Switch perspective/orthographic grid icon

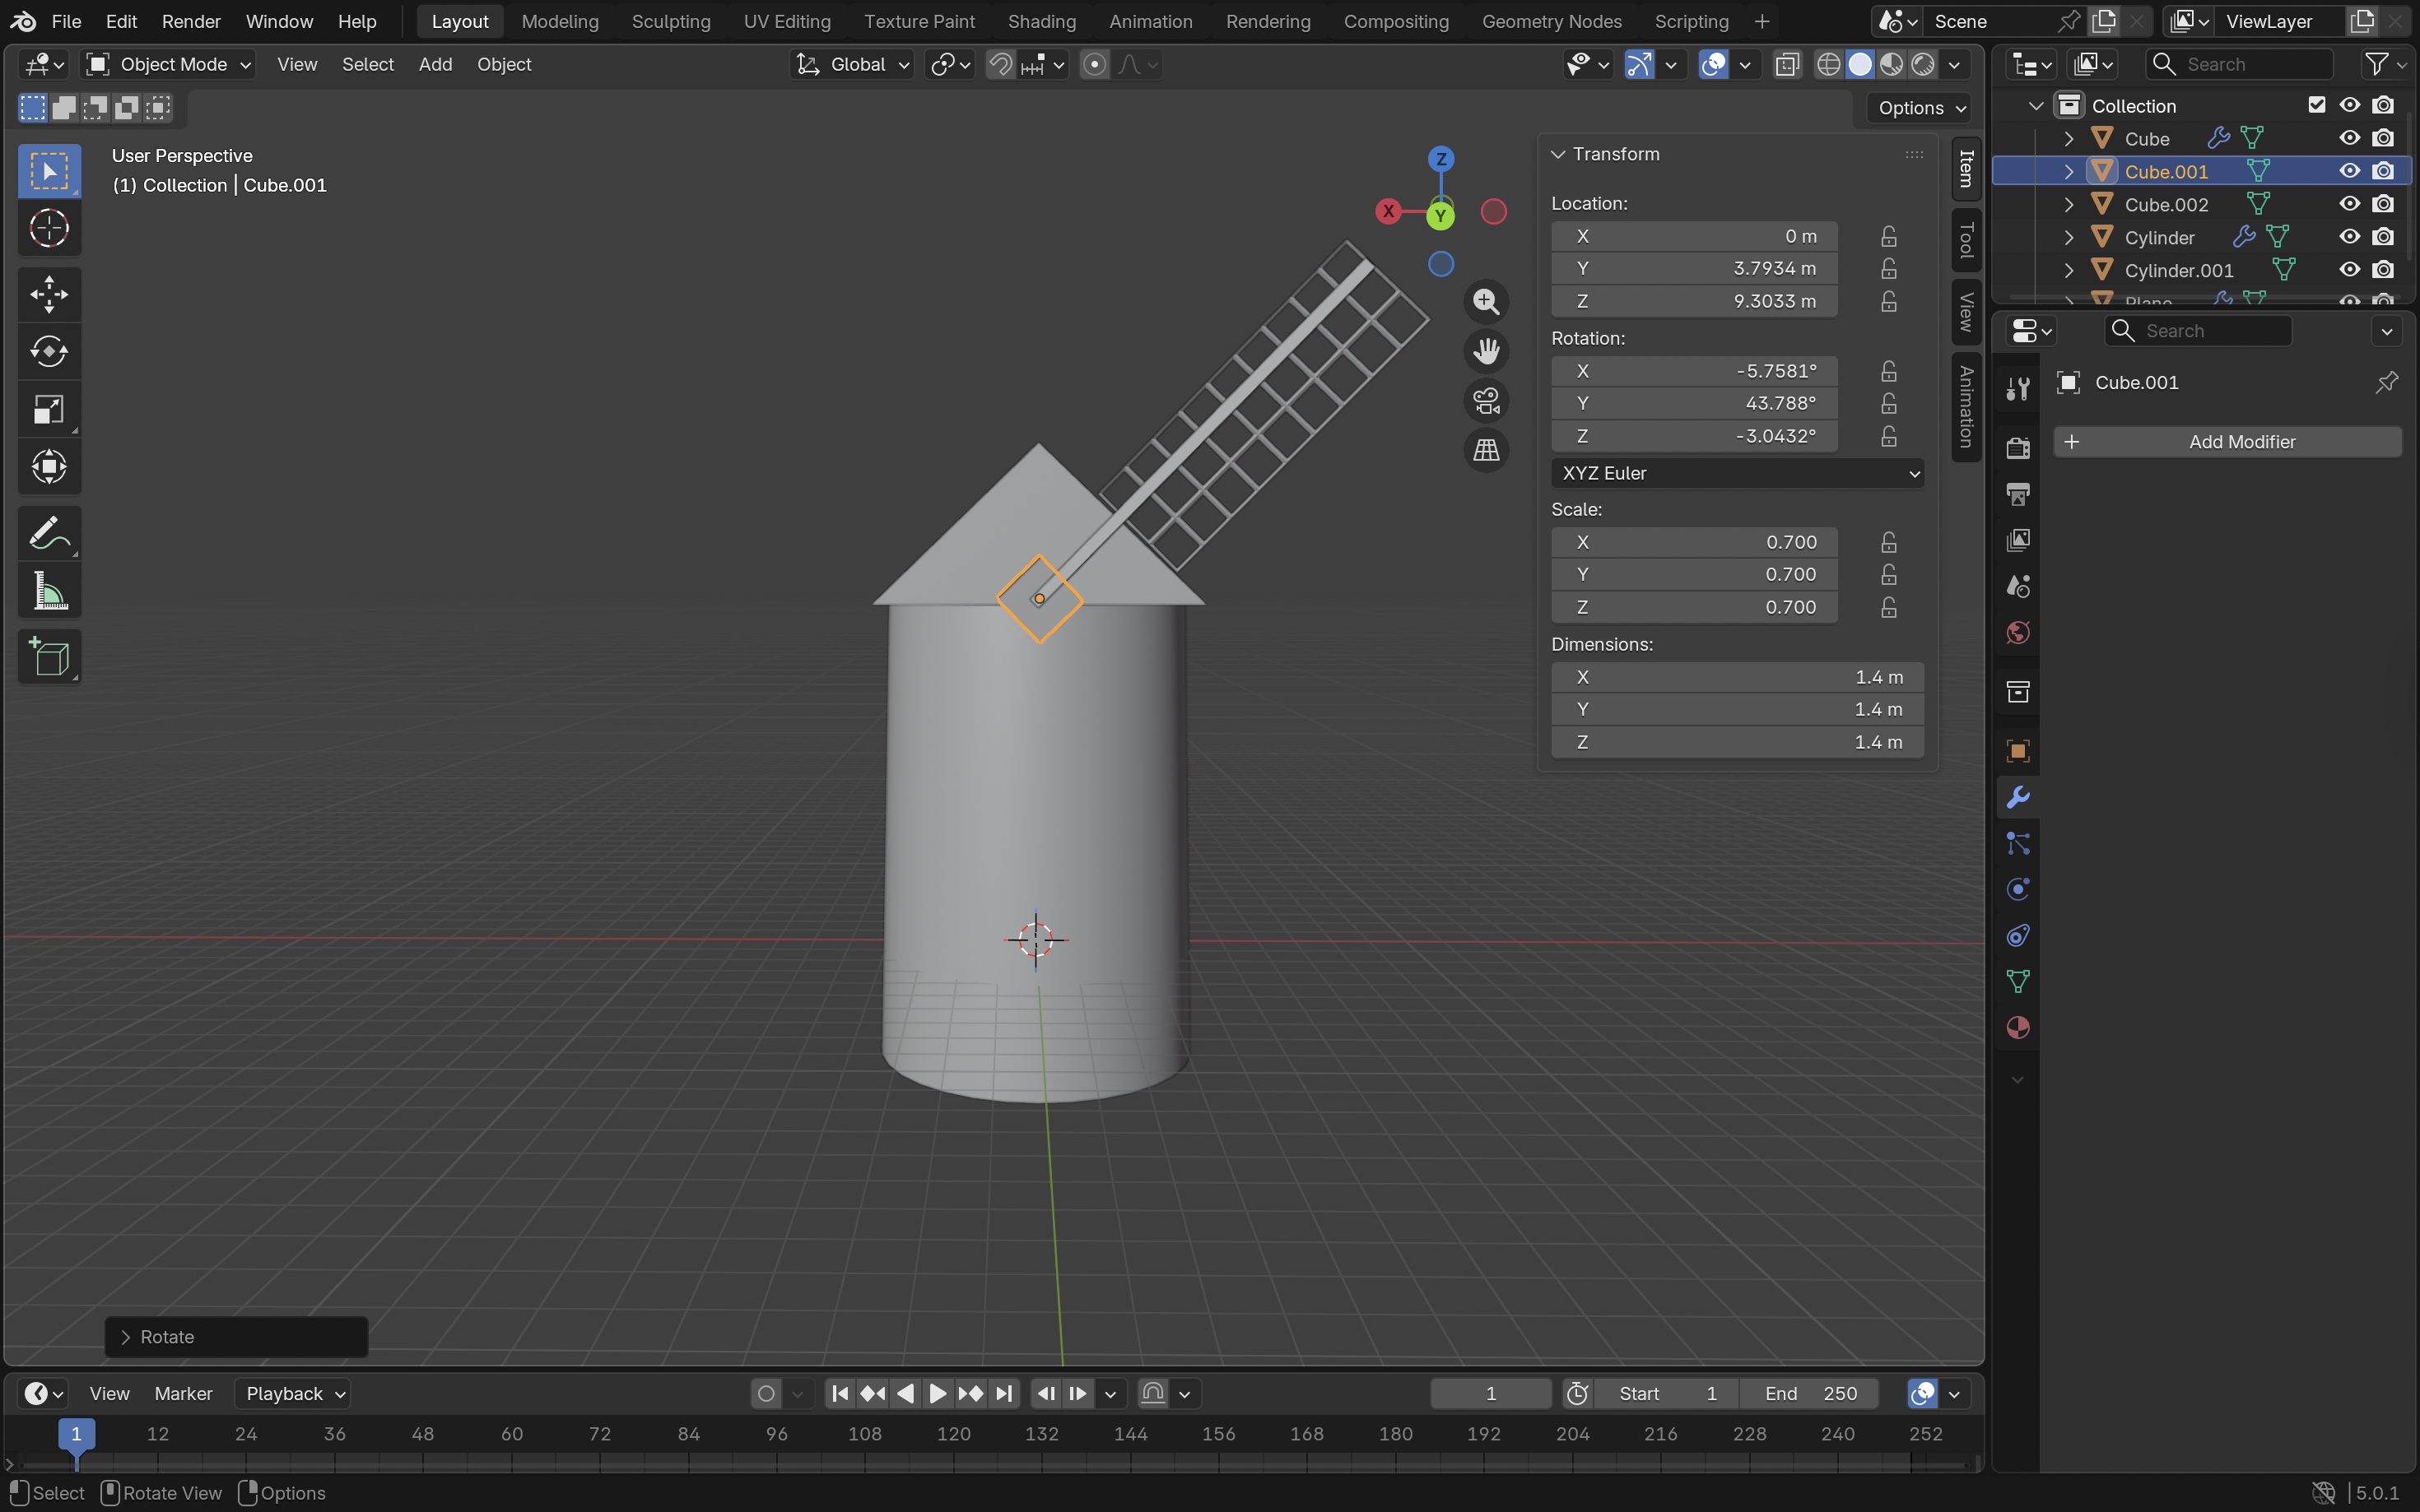(x=1486, y=450)
